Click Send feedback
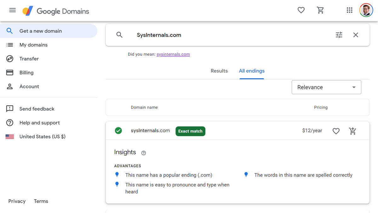The height and width of the screenshot is (213, 378). [x=49, y=109]
